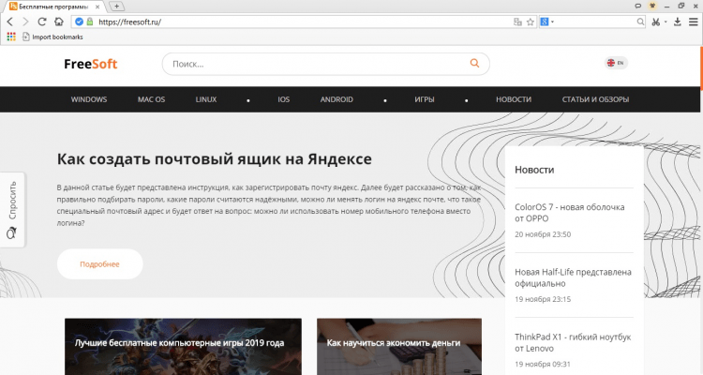Close the Бесплатные программы tab

97,7
